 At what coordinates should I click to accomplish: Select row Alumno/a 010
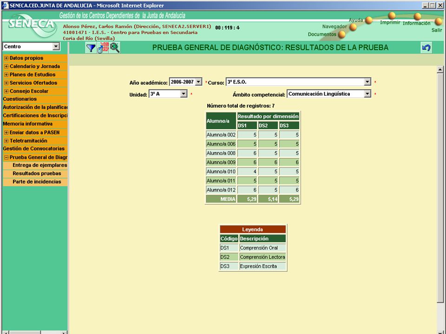(253, 172)
